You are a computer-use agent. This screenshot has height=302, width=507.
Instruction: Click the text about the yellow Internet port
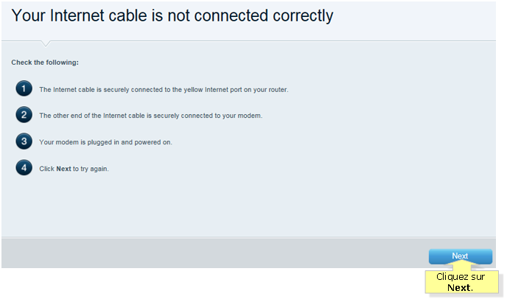click(164, 90)
